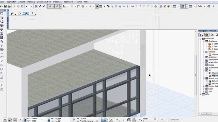Collapse the Schnitte tree node
The image size is (218, 122).
click(204, 52)
